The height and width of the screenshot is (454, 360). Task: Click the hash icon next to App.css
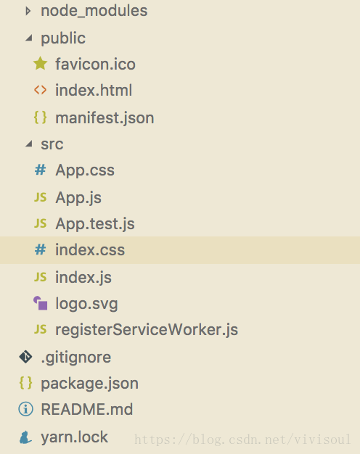coord(40,170)
